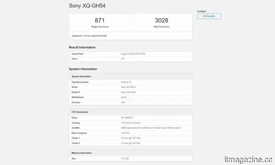275x165 pixels.
Task: Click the Cluster 2 label
Action: coord(76,143)
